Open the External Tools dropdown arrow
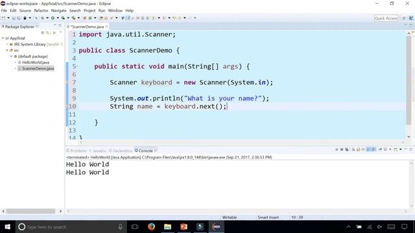 click(78, 18)
